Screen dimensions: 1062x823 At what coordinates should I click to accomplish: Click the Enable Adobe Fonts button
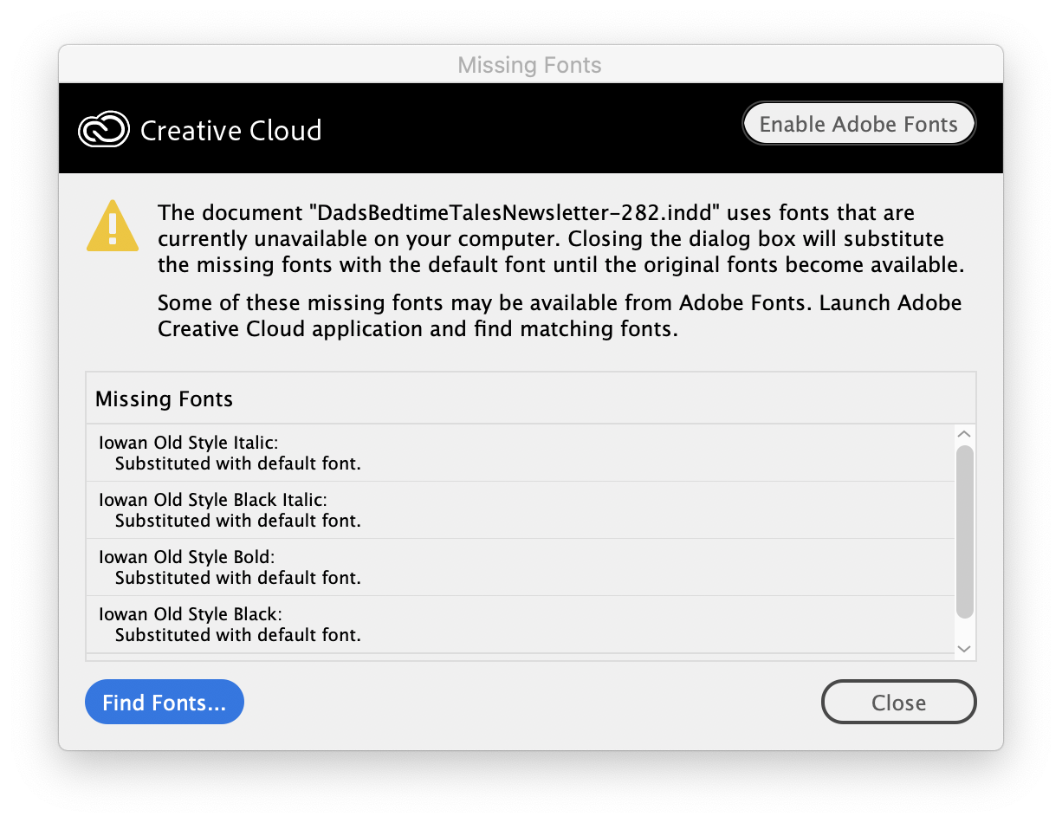(858, 123)
